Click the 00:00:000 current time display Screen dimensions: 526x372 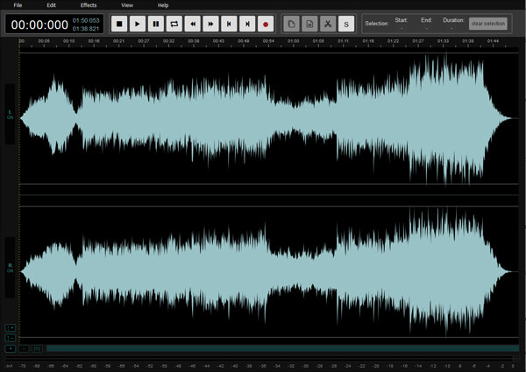tap(39, 25)
